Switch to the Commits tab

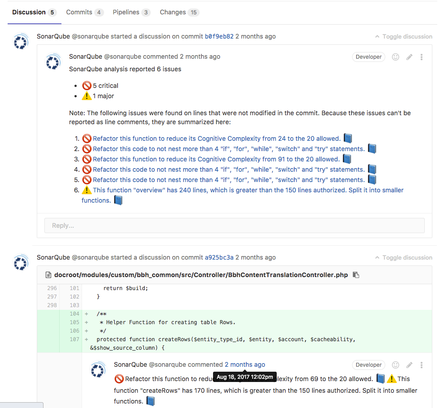pyautogui.click(x=79, y=12)
